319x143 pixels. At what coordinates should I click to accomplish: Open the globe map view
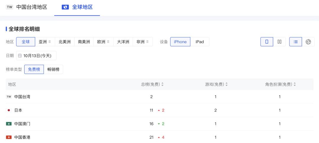click(x=308, y=42)
